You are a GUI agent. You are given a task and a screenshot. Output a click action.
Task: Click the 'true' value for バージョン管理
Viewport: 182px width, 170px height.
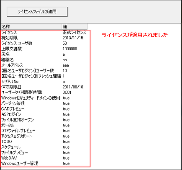click(66, 103)
